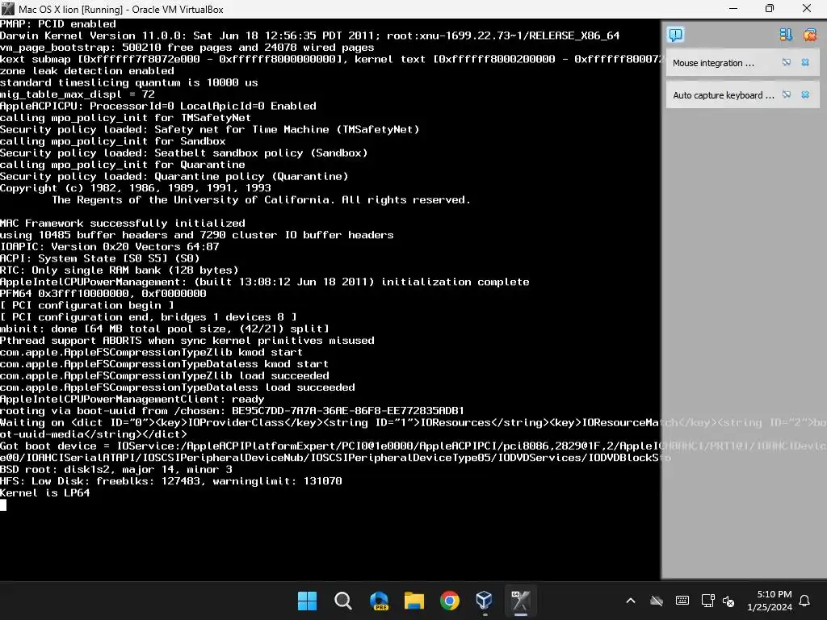Close the Mac OS X lion VM window
Viewport: 827px width, 620px height.
point(807,8)
